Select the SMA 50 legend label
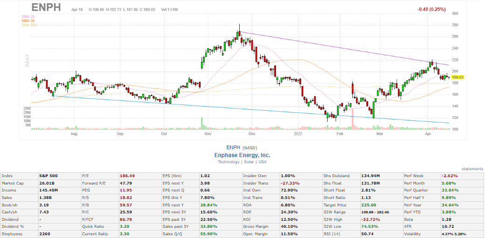The image size is (485, 238). click(x=28, y=21)
